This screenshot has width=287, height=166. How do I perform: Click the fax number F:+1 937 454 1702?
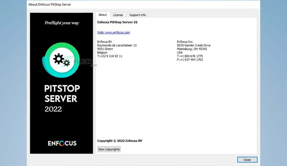coord(190,60)
